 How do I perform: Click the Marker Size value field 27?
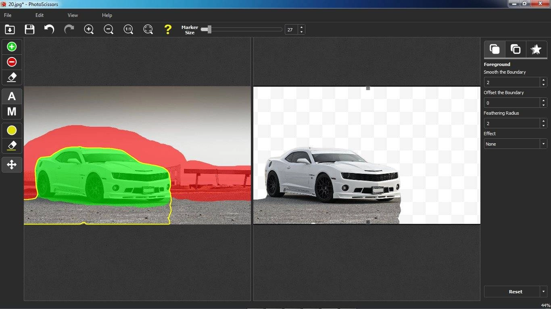[291, 29]
